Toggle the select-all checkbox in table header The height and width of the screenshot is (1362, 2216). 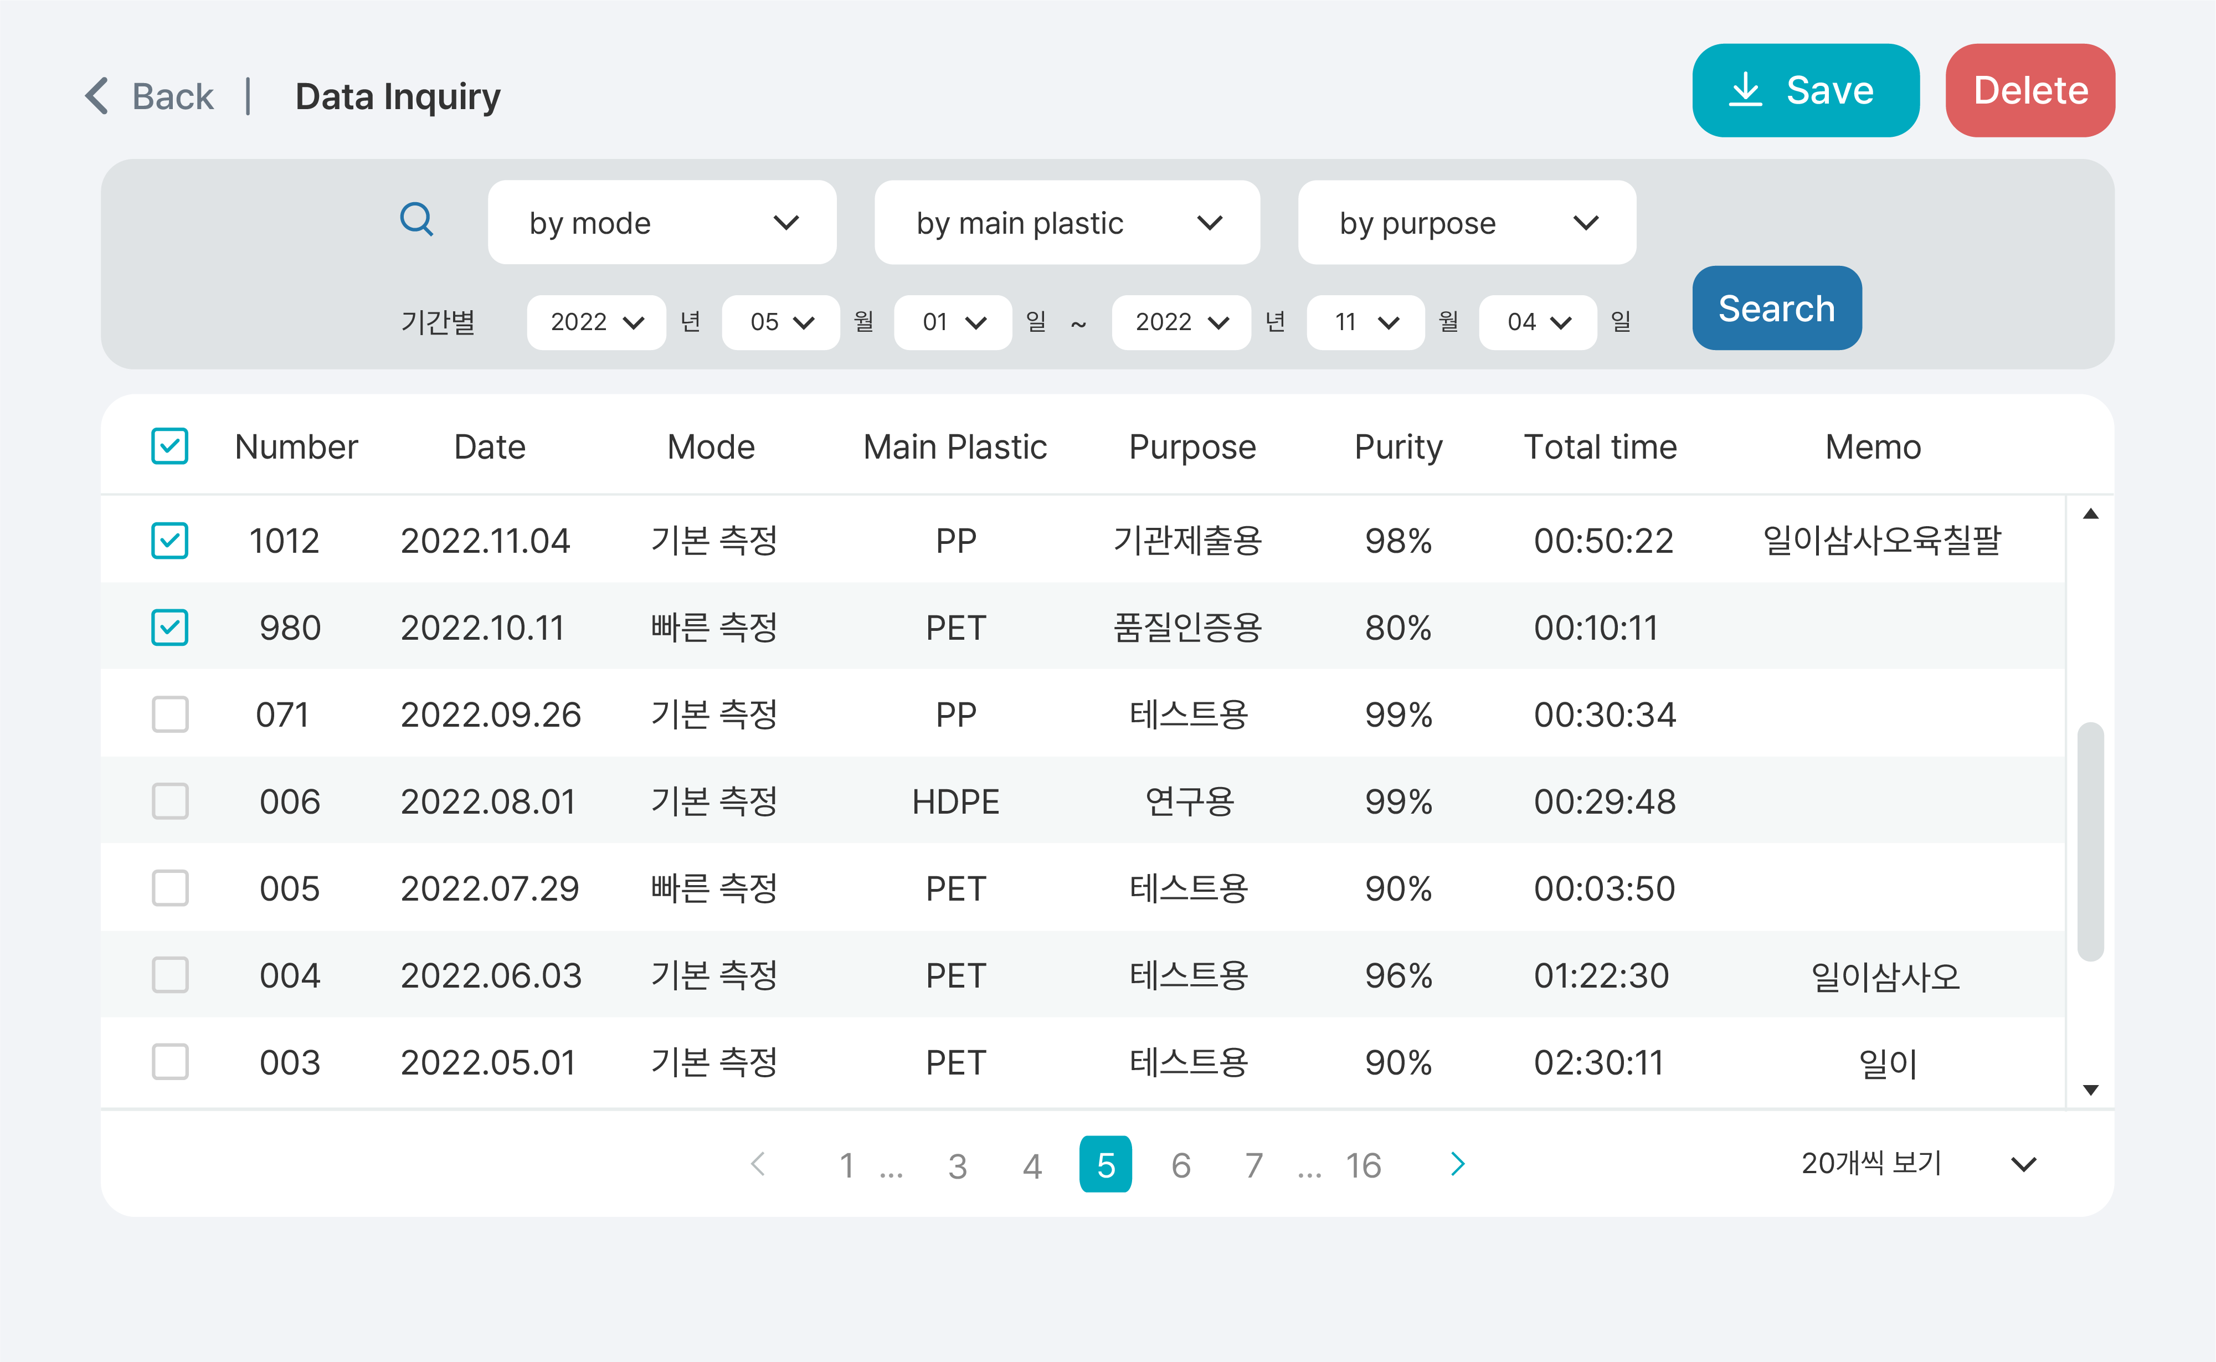pyautogui.click(x=169, y=446)
